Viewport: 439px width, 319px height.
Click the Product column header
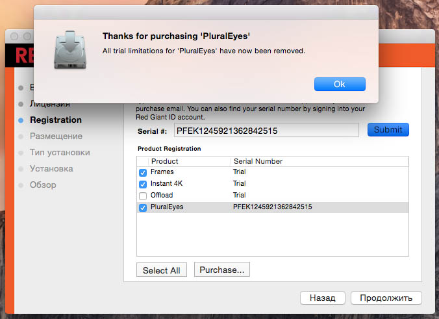(x=165, y=161)
